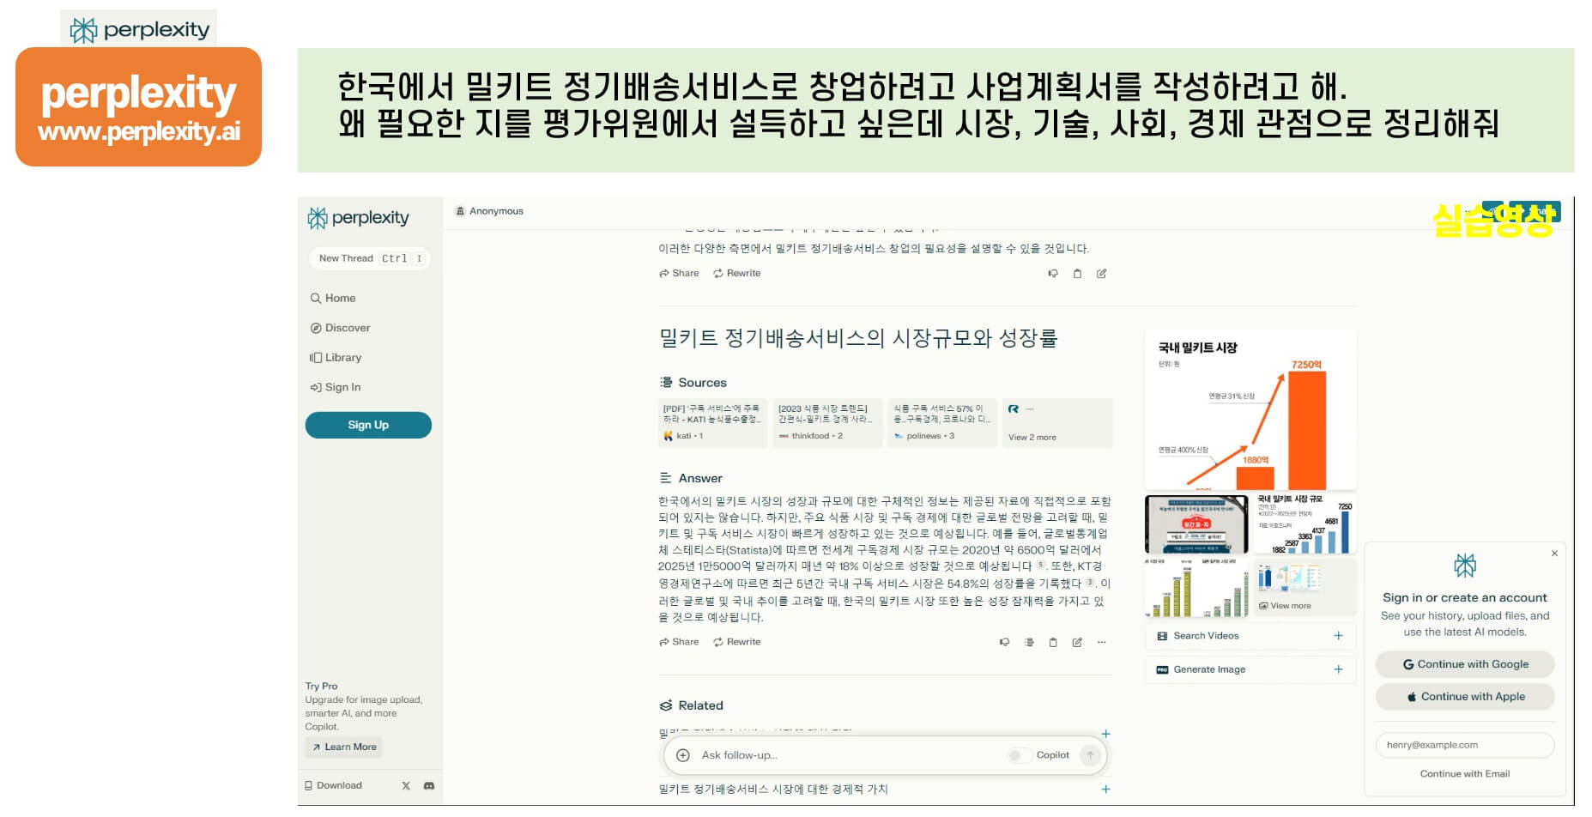Viewport: 1592px width, 817px height.
Task: Open the Library section
Action: [x=336, y=357]
